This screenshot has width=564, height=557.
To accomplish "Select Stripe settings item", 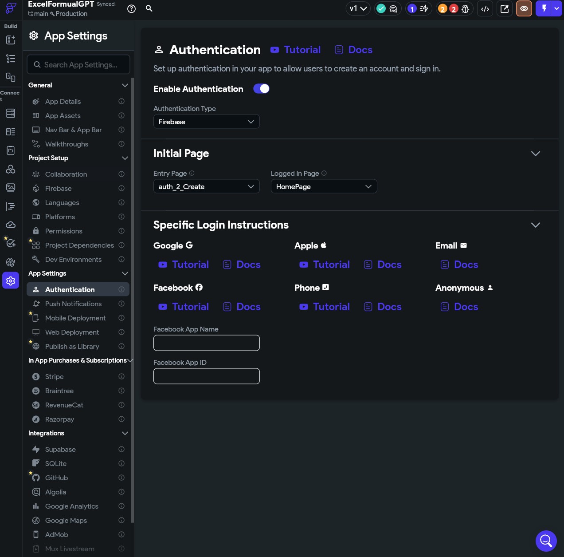I will 78,376.
